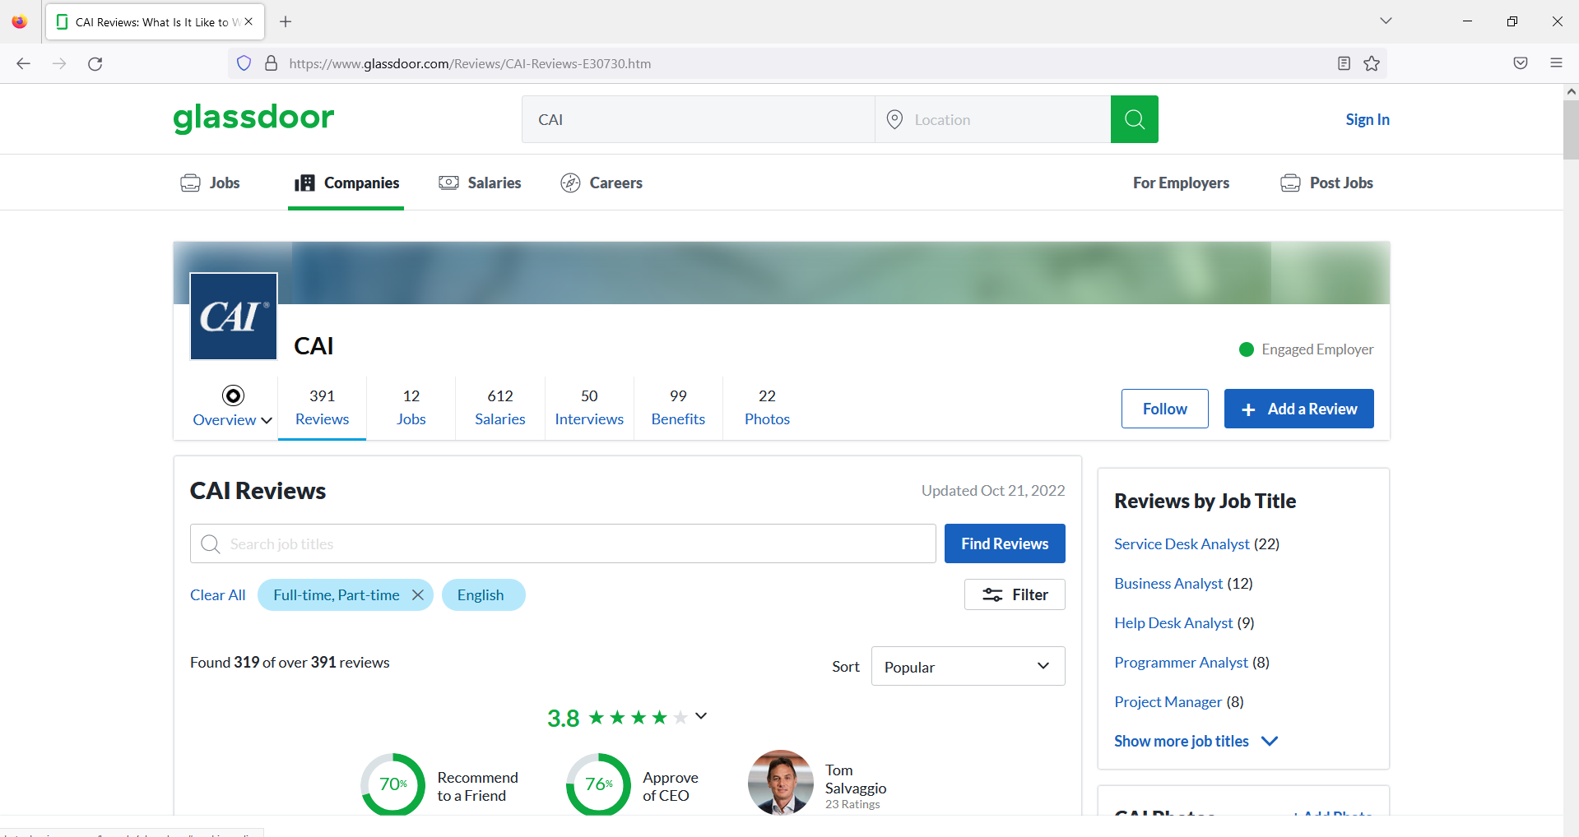
Task: Click the green search magnifier button
Action: 1134,119
